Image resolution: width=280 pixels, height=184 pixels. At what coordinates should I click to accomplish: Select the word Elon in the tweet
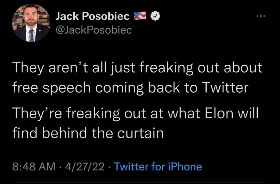click(214, 113)
